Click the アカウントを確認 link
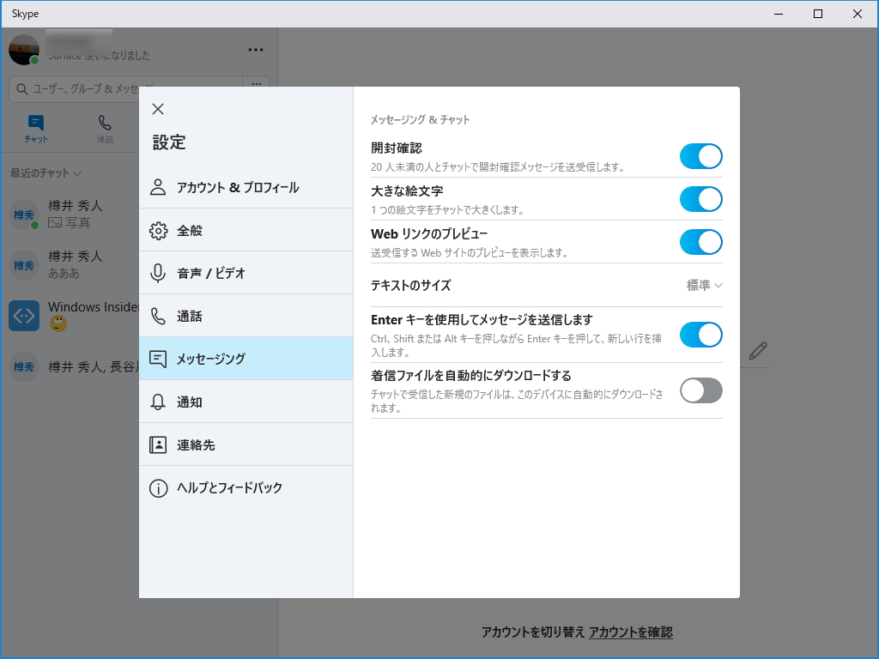 (x=631, y=632)
